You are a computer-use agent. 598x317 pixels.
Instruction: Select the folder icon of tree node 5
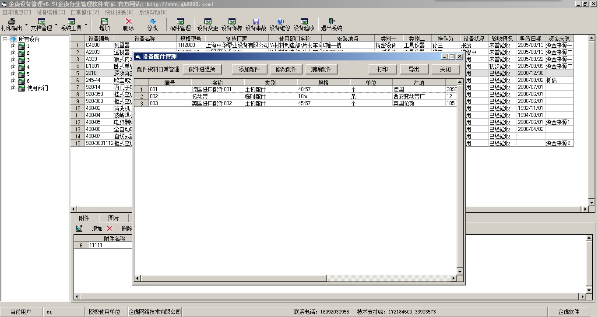click(x=21, y=74)
